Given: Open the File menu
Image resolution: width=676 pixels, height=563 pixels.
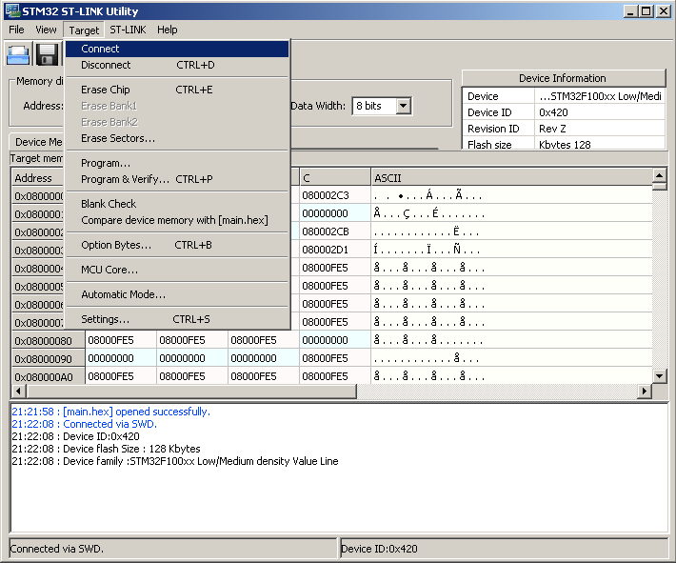Looking at the screenshot, I should [16, 30].
